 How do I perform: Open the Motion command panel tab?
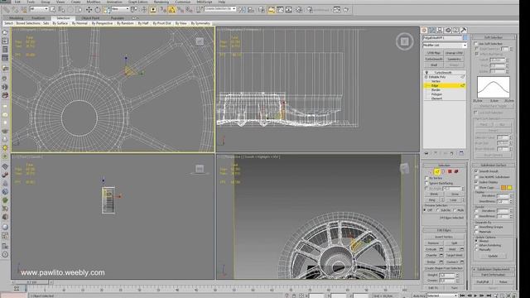(x=448, y=30)
